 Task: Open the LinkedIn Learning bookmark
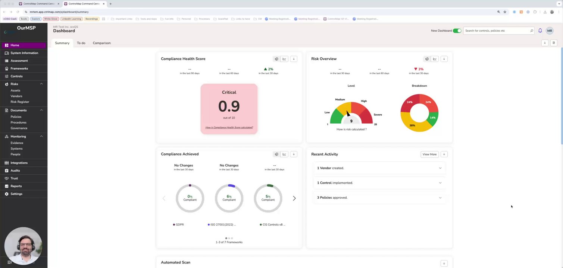pos(71,19)
